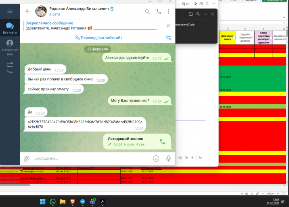289x207 pixels.
Task: Click the Teams compose note icon
Action: [195, 4]
